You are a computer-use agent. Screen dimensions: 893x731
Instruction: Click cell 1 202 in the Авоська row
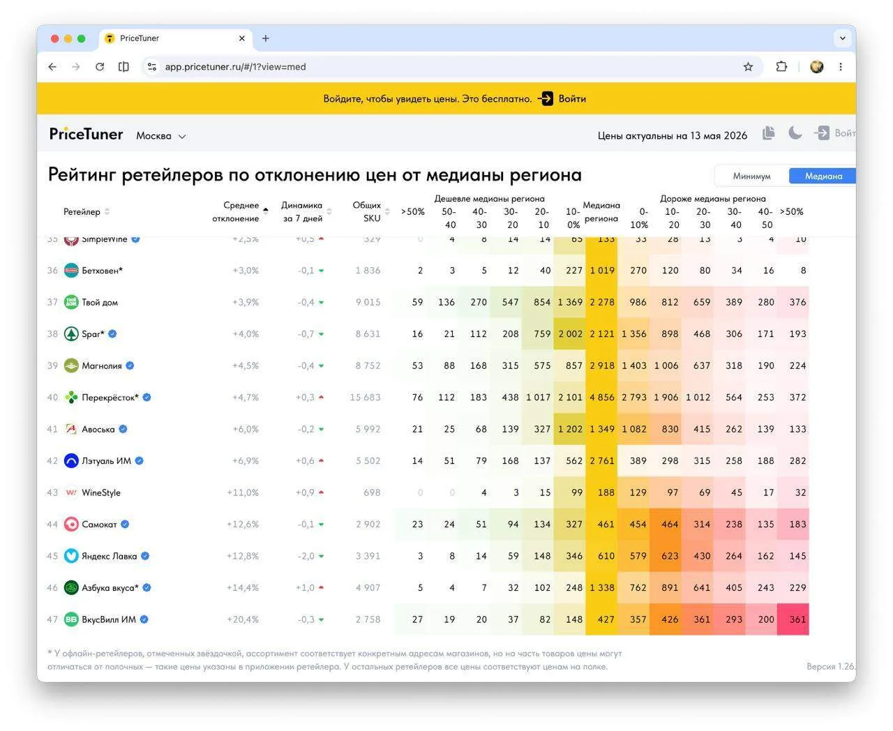coord(570,429)
